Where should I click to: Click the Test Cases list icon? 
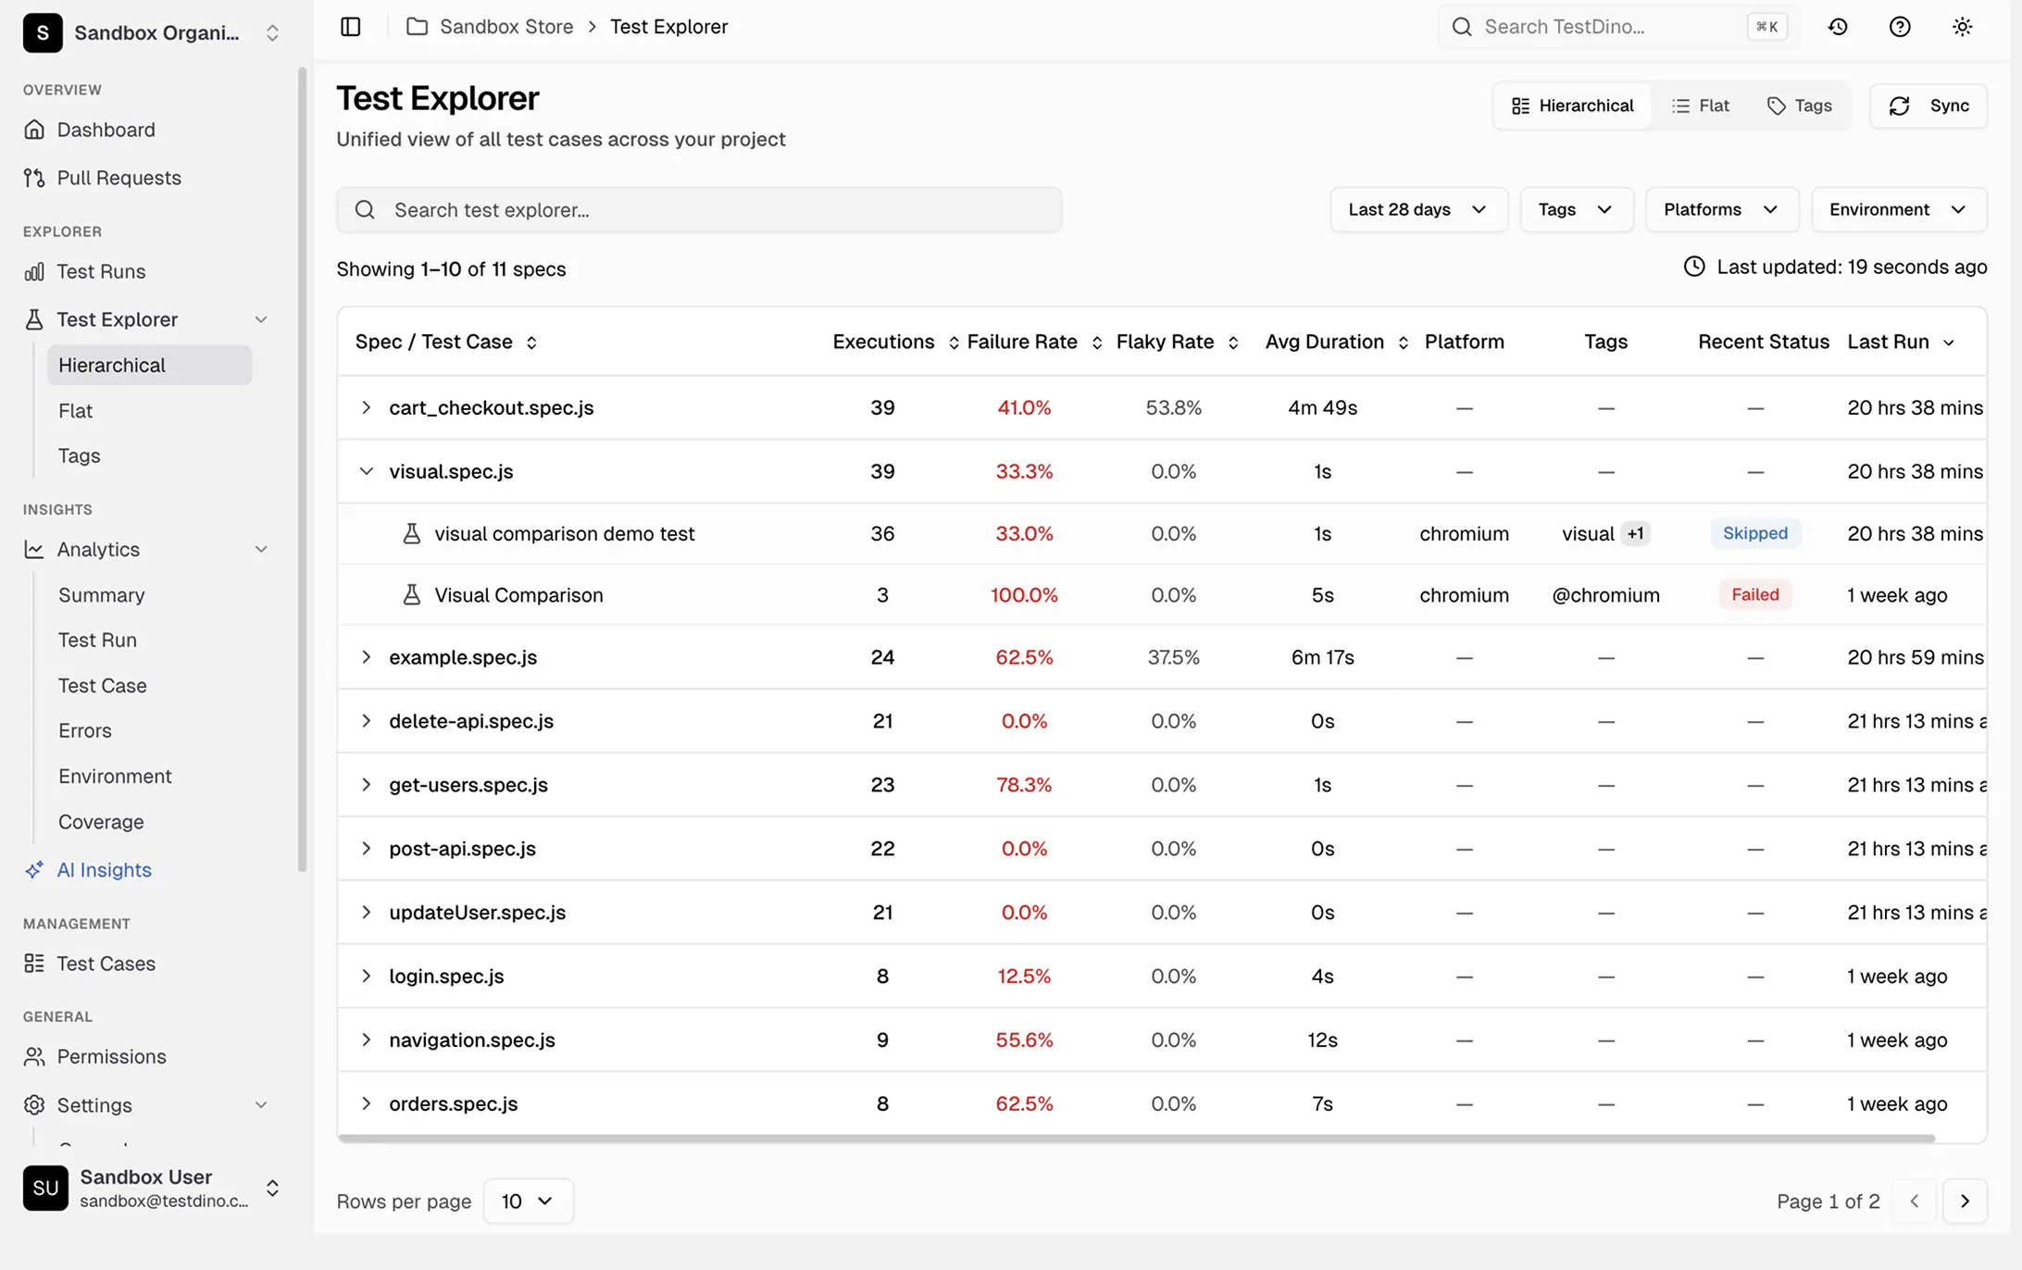[x=34, y=964]
